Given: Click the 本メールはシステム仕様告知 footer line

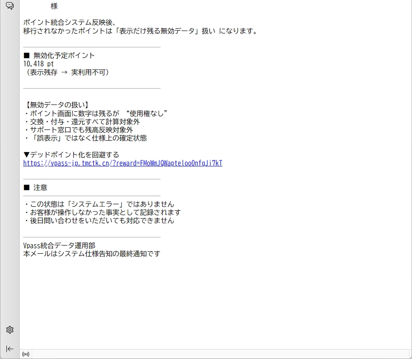Looking at the screenshot, I should (91, 254).
